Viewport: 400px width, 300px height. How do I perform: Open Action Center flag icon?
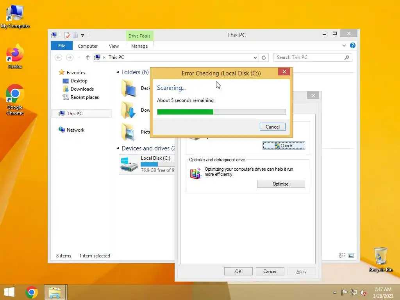pyautogui.click(x=344, y=292)
